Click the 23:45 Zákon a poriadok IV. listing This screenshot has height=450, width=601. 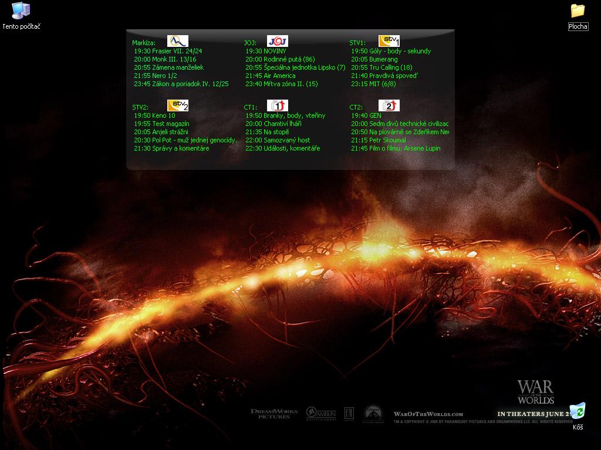point(181,84)
